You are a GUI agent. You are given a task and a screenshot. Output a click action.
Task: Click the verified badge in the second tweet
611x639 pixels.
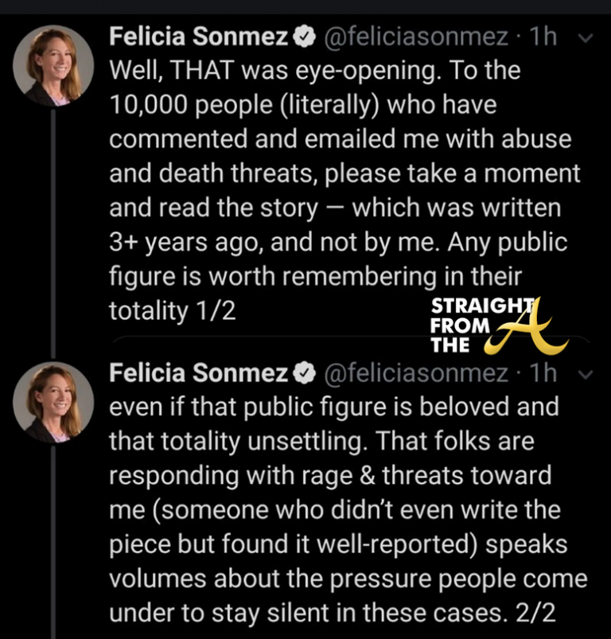pyautogui.click(x=302, y=372)
